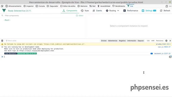Click the vuejs.org deployment guide link
The width and height of the screenshot is (172, 97).
coord(37,51)
